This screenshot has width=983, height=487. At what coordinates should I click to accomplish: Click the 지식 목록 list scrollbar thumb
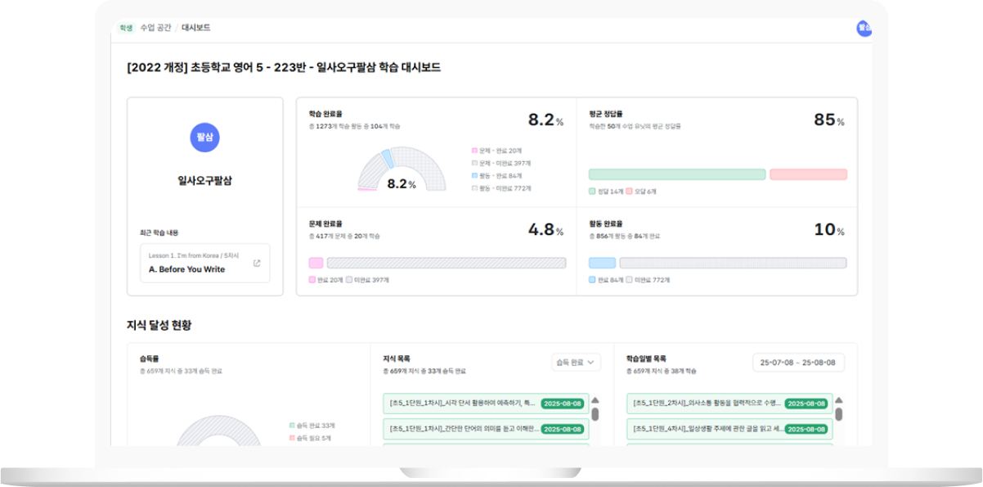click(595, 414)
